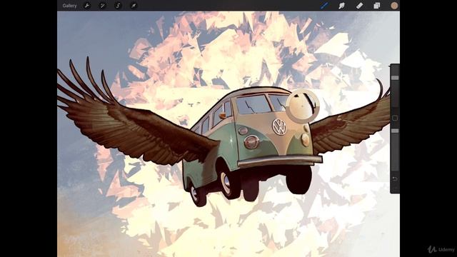The width and height of the screenshot is (457, 257).
Task: Open the active color swatch
Action: 394,6
